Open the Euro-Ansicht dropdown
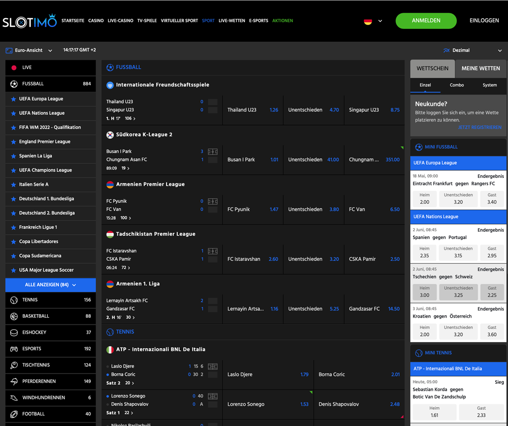The image size is (508, 426). click(x=50, y=50)
